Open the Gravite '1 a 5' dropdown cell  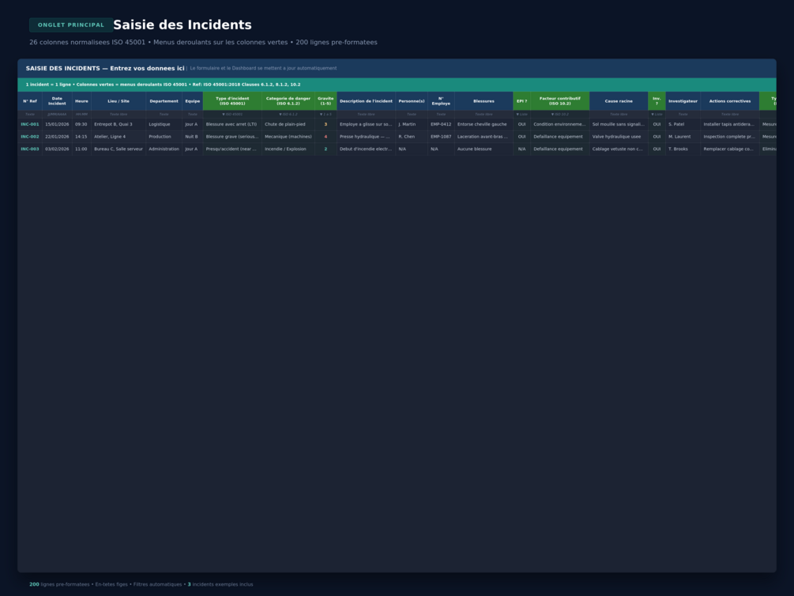(x=326, y=115)
